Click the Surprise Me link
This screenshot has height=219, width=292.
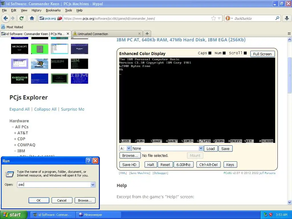(73, 109)
